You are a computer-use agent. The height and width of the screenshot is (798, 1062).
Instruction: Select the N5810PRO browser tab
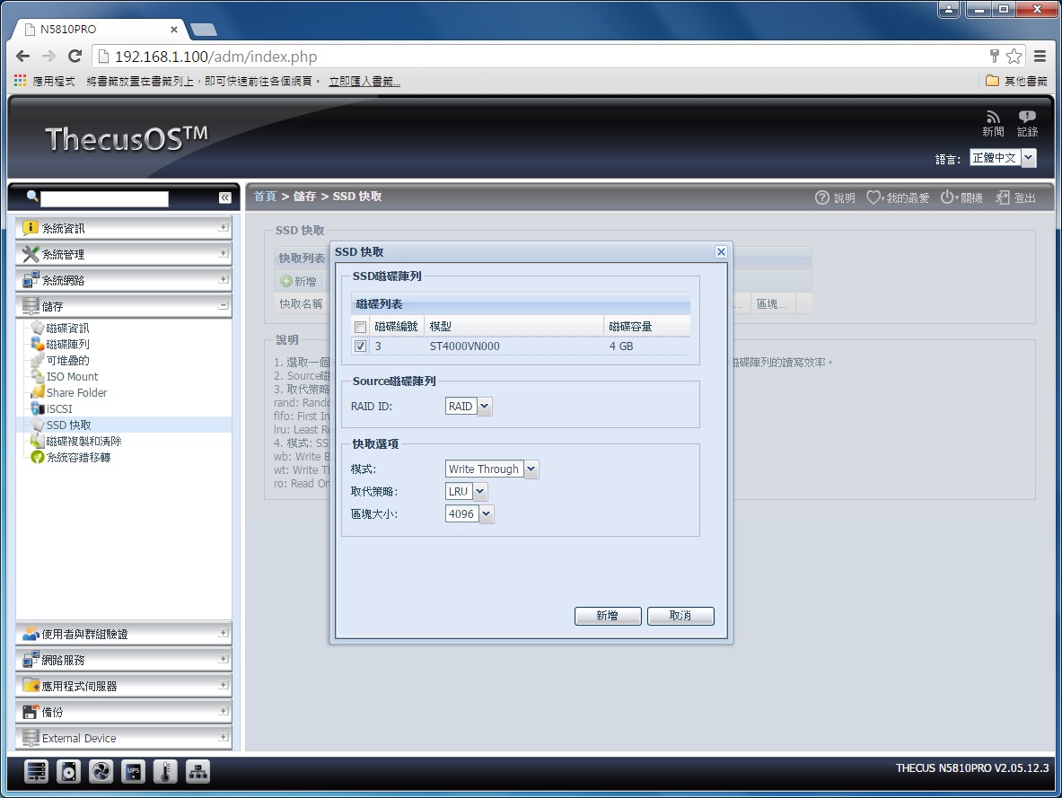101,29
